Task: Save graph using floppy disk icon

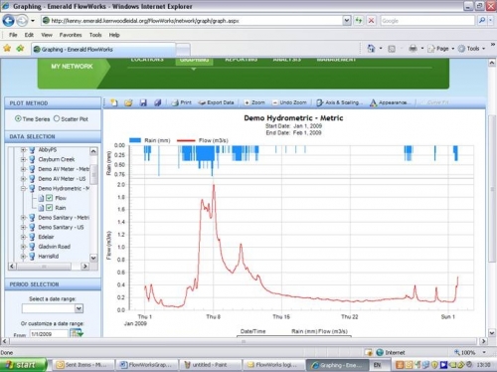Action: click(x=143, y=102)
